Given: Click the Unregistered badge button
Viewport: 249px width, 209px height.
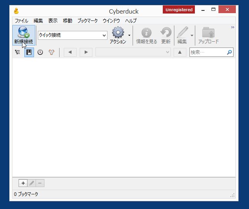Looking at the screenshot, I should [x=179, y=10].
